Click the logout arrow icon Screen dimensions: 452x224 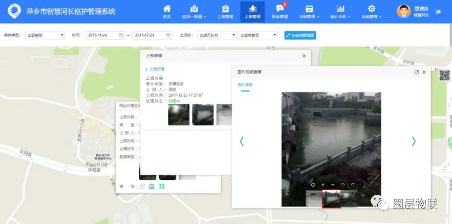pyautogui.click(x=439, y=12)
